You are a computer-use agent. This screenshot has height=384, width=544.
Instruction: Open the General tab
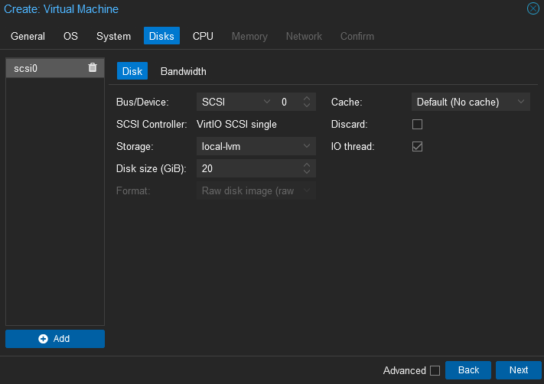(x=28, y=36)
